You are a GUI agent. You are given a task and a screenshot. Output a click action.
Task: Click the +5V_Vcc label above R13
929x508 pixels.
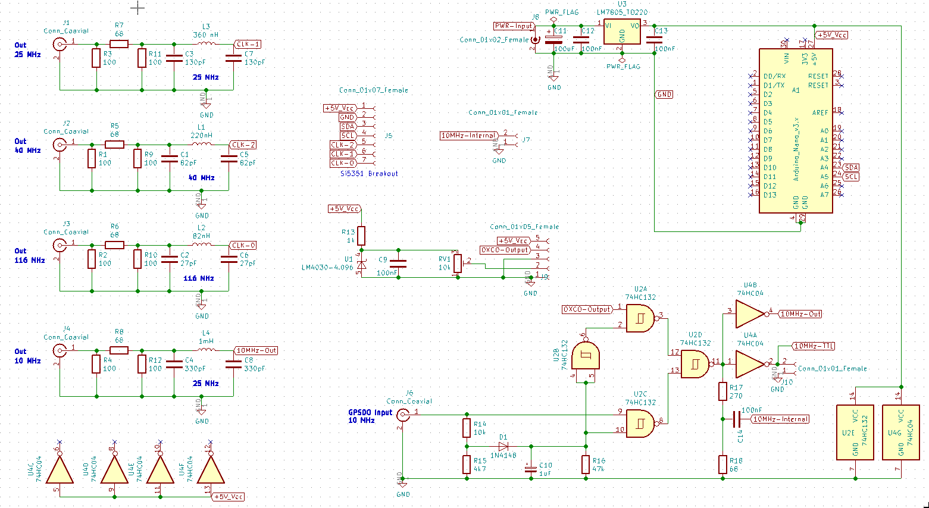[345, 209]
